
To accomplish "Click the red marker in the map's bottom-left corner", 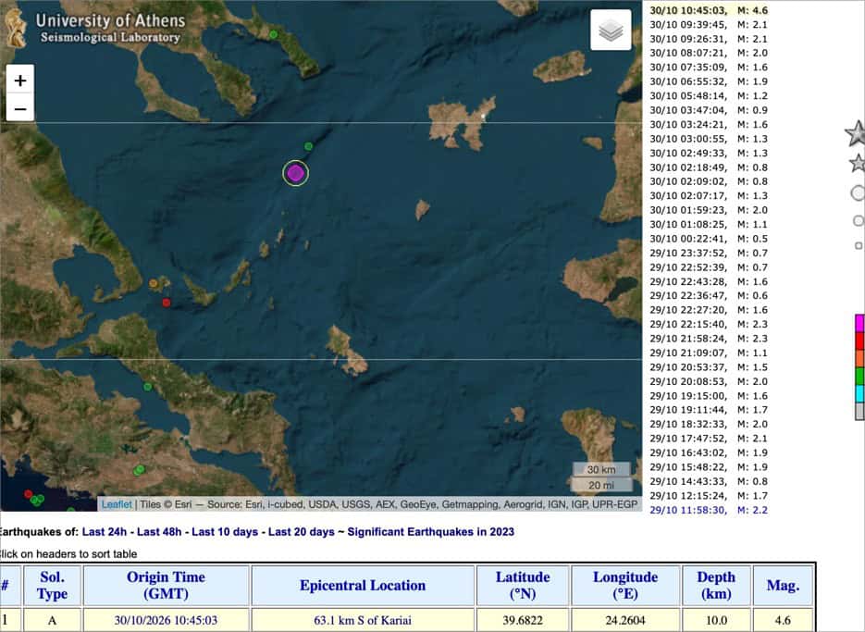I will pyautogui.click(x=28, y=494).
